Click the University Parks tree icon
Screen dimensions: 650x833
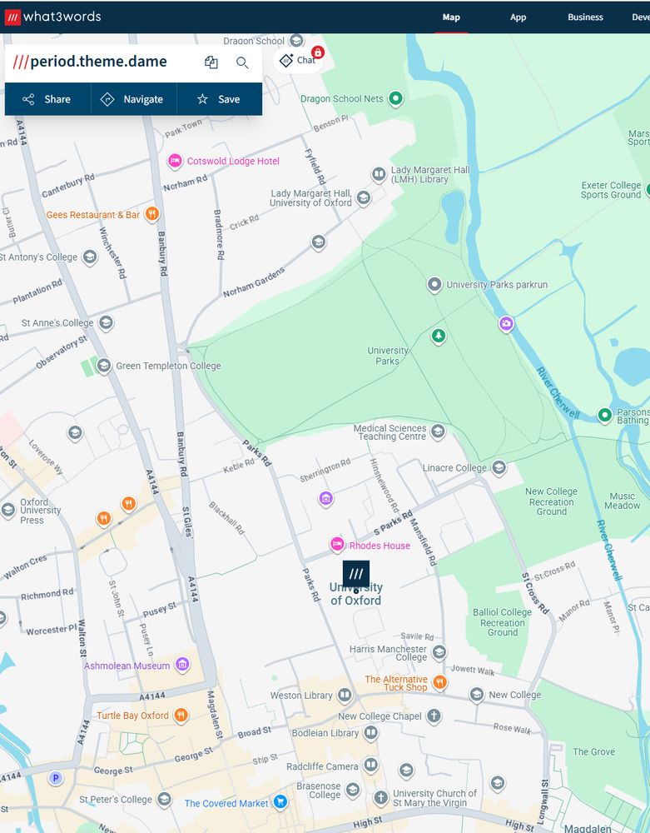tap(439, 337)
